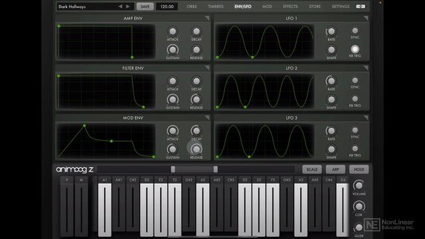Switch to the ENV/LFO tab
This screenshot has height=239, width=425.
[243, 7]
